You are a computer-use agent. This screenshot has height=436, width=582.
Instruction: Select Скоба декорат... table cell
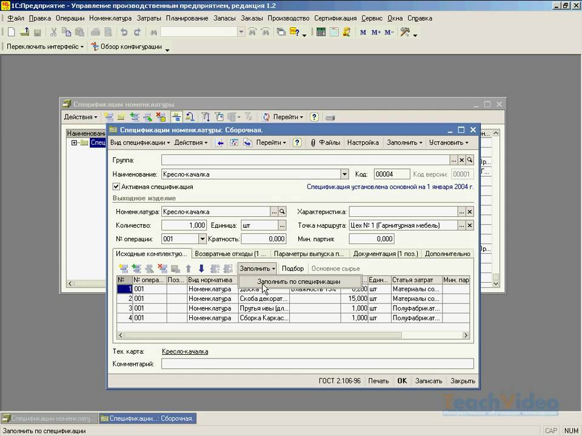click(x=264, y=299)
